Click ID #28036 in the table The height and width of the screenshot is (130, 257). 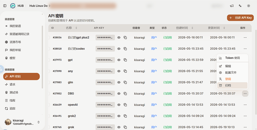tap(57, 37)
